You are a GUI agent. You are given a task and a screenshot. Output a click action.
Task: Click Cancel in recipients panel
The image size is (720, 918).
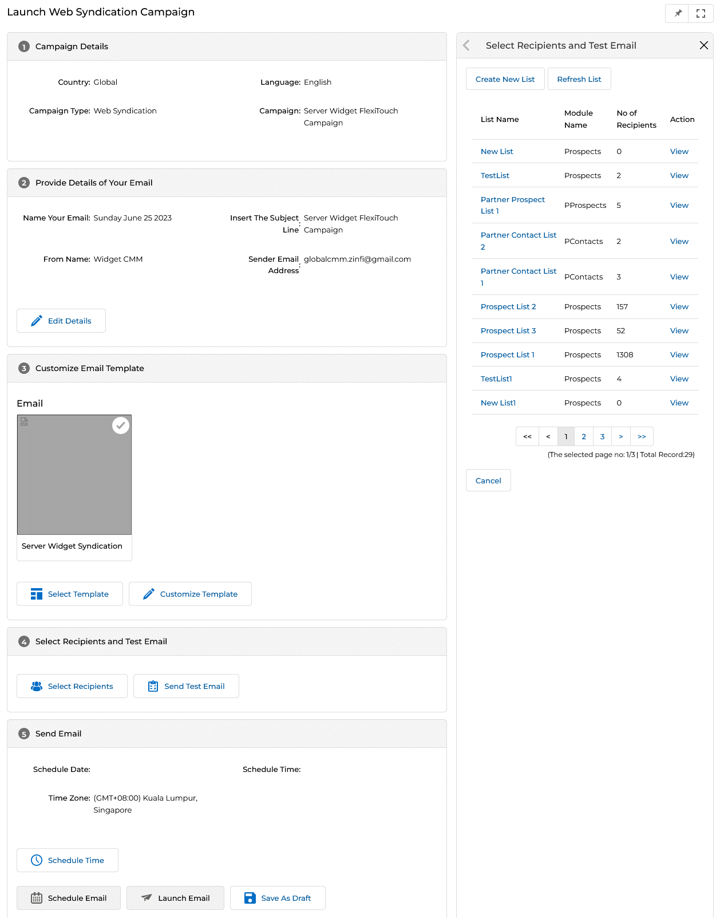[488, 480]
